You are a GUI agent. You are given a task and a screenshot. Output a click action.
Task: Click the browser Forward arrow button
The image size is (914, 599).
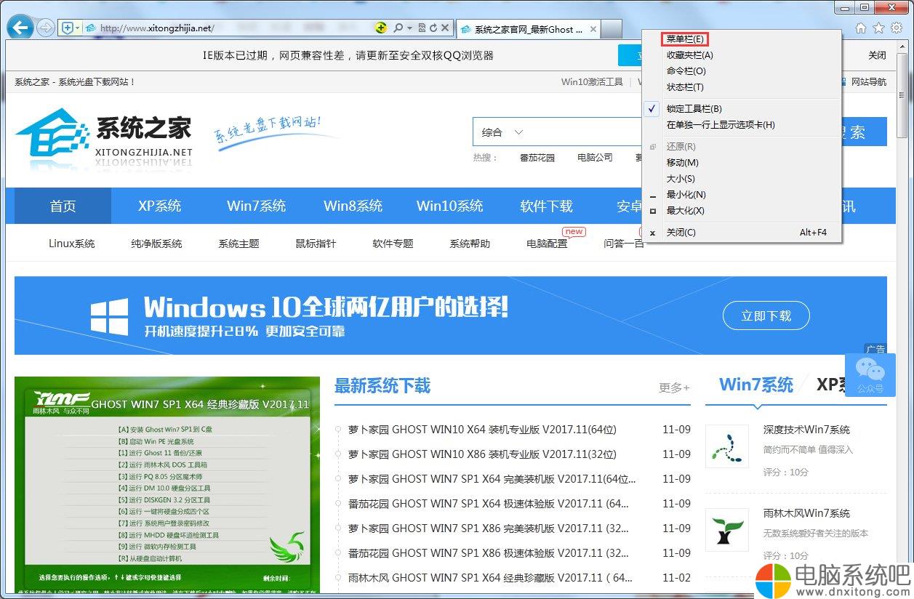pos(45,28)
